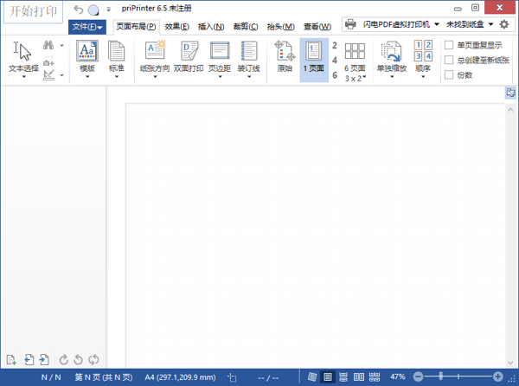Toggle the 总创建至新纸张 checkbox

click(448, 60)
